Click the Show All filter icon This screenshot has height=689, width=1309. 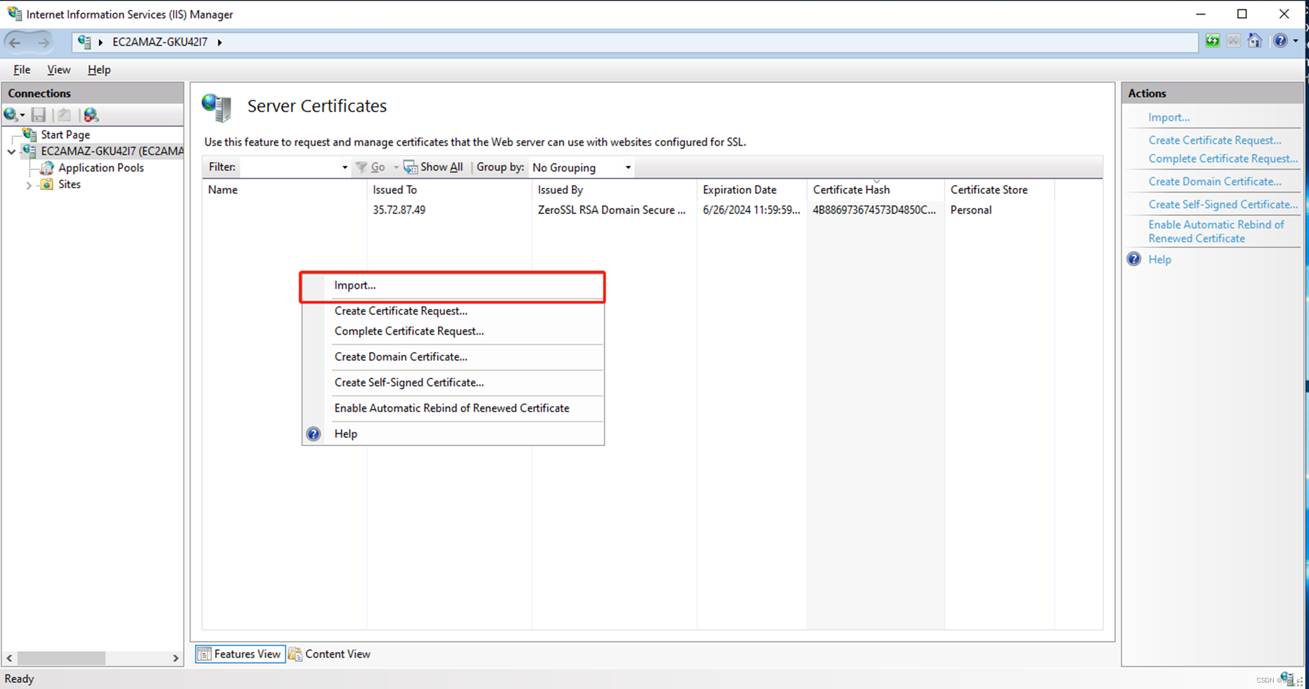pyautogui.click(x=410, y=167)
